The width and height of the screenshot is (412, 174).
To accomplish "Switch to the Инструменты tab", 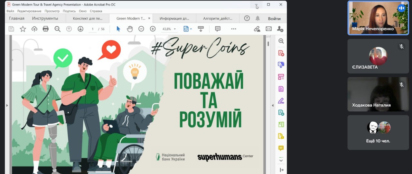I will [45, 18].
